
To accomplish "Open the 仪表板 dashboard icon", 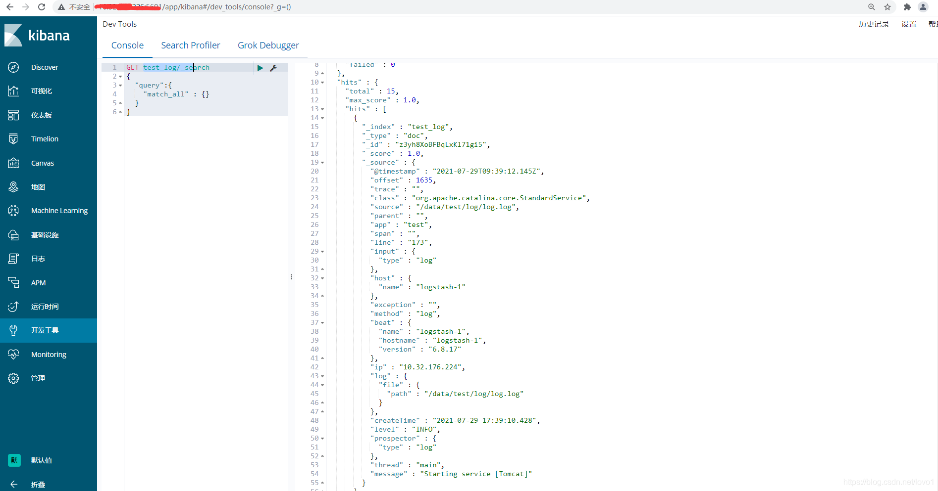I will pyautogui.click(x=13, y=115).
